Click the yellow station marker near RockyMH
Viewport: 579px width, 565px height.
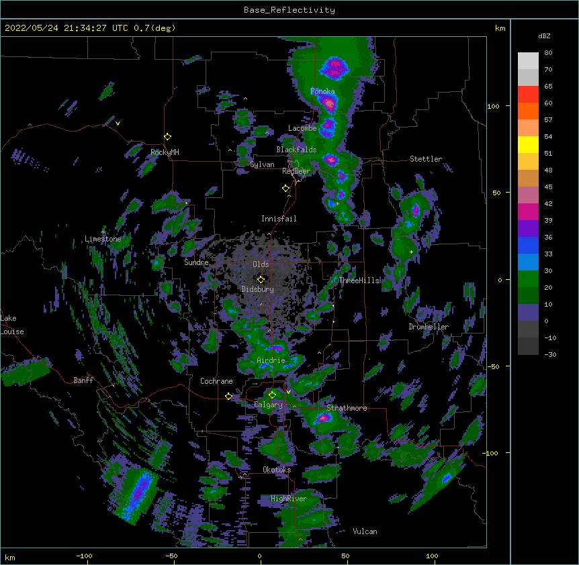coord(168,136)
